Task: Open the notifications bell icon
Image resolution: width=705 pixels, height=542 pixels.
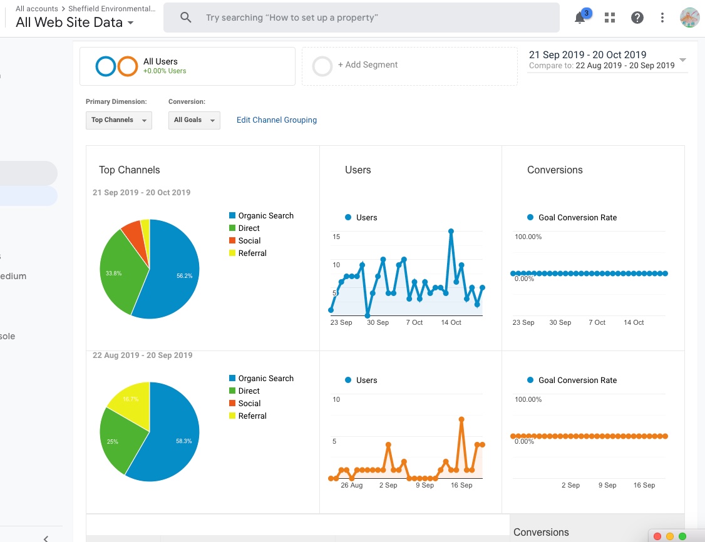Action: [x=580, y=18]
